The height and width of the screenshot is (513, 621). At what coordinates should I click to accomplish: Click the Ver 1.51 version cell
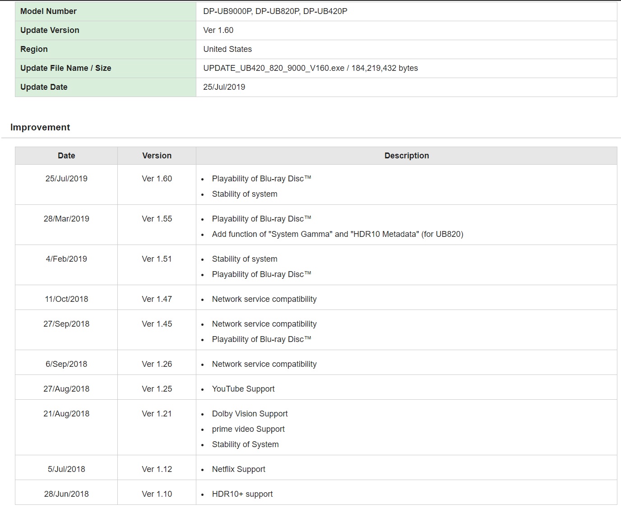pos(157,259)
